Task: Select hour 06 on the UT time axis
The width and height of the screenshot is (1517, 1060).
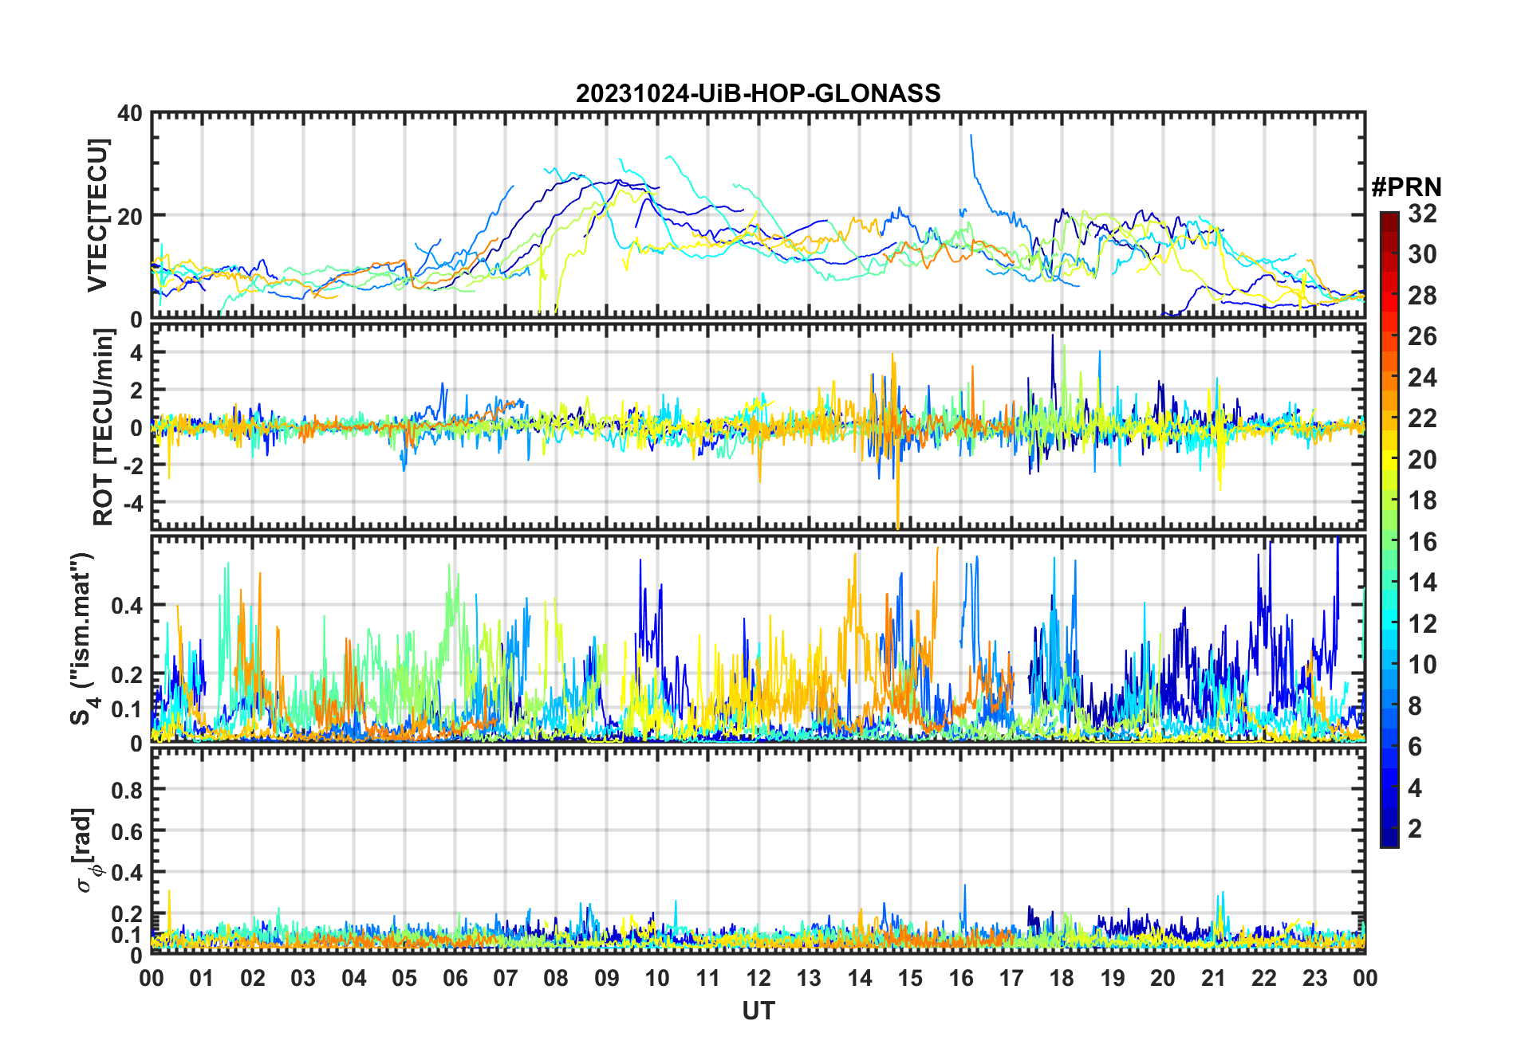Action: click(455, 978)
